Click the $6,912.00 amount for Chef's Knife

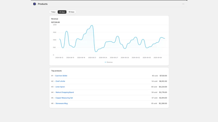(x=163, y=81)
